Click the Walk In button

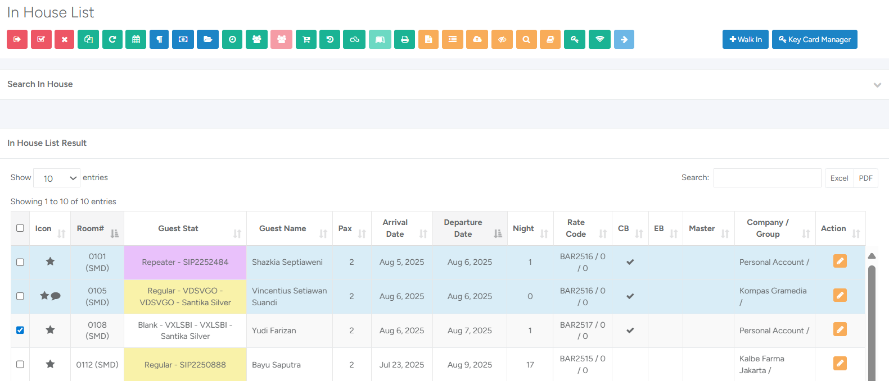tap(746, 39)
